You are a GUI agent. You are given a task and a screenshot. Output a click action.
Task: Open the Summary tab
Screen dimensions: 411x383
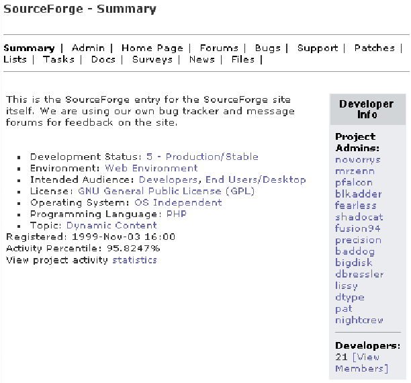click(29, 48)
